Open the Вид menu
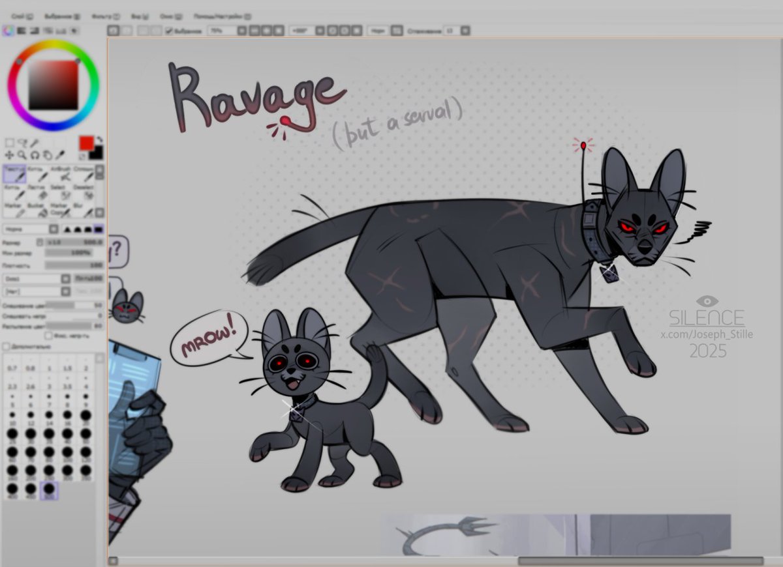 [x=140, y=16]
